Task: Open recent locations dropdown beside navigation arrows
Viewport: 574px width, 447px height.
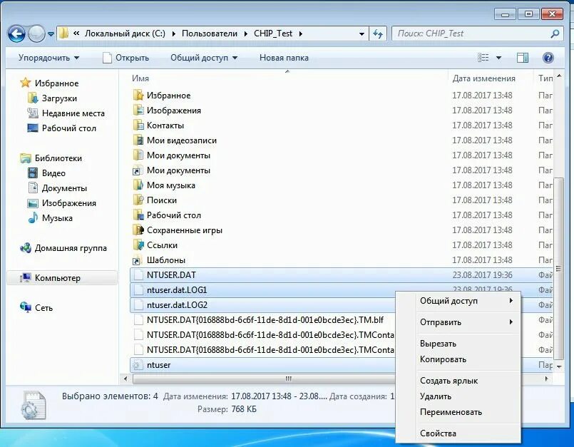Action: (x=51, y=34)
